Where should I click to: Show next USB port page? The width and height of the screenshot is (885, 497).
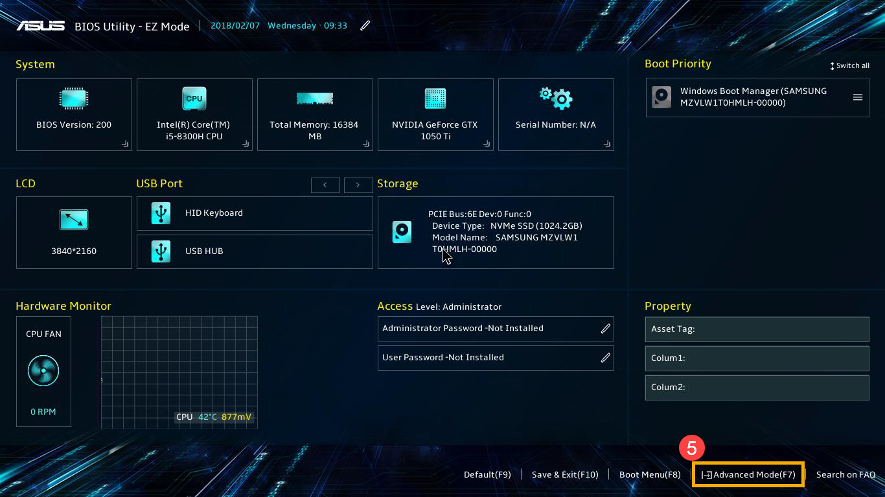point(358,185)
